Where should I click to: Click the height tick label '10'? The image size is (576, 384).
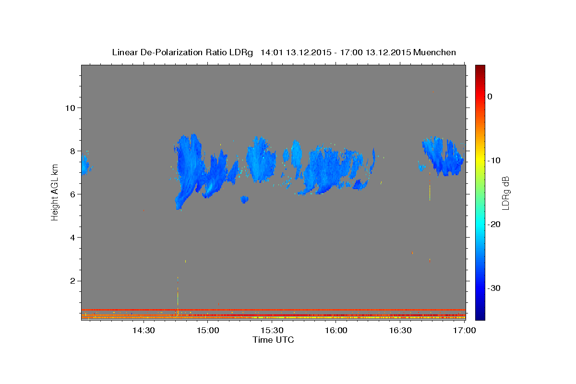click(70, 108)
